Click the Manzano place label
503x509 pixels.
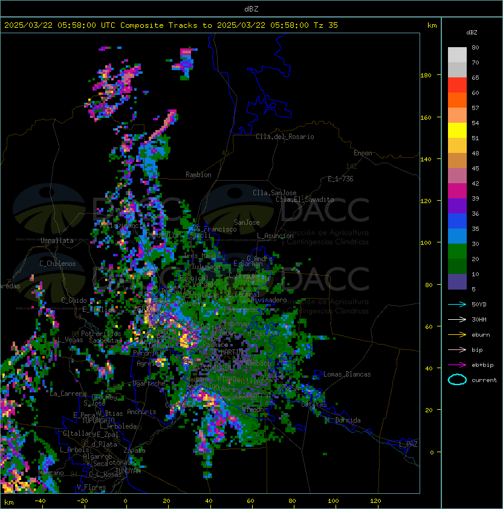tap(51, 473)
